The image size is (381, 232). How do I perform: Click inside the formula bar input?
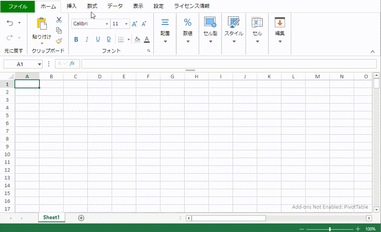click(x=228, y=64)
